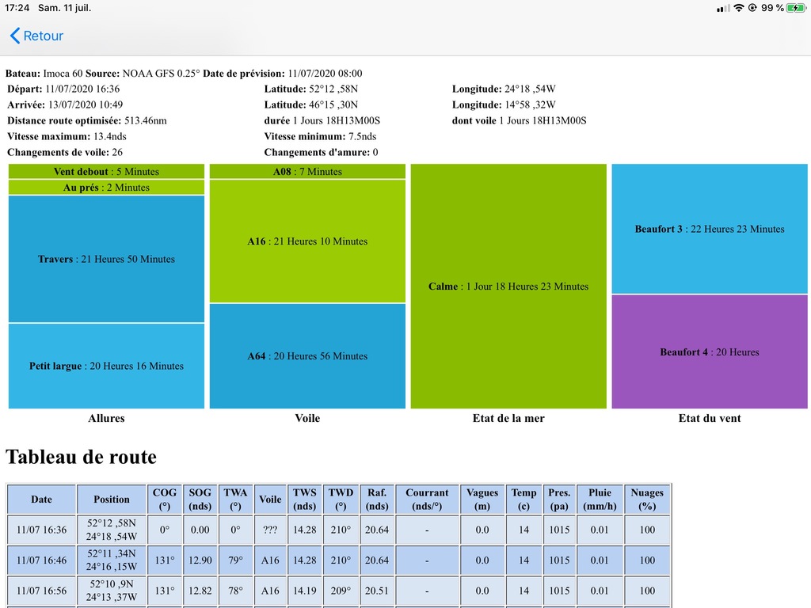This screenshot has width=811, height=608.
Task: Click the Départ 11/07/2020 16:36 line
Action: click(63, 89)
